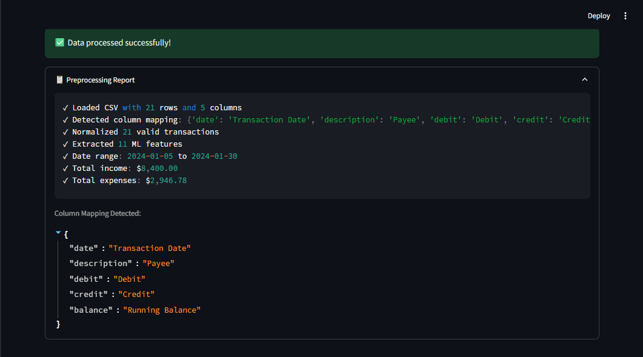643x357 pixels.
Task: Click the clipboard icon beside Preprocessing Report
Action: pos(59,80)
